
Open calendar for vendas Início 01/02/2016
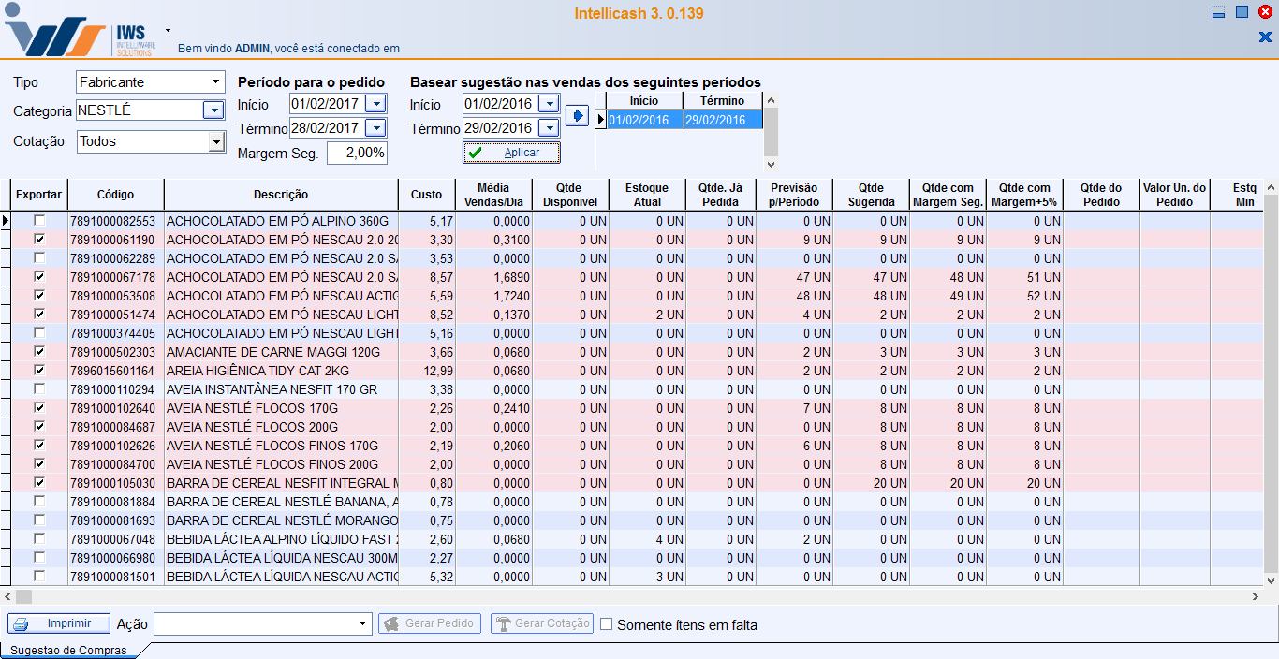(548, 104)
